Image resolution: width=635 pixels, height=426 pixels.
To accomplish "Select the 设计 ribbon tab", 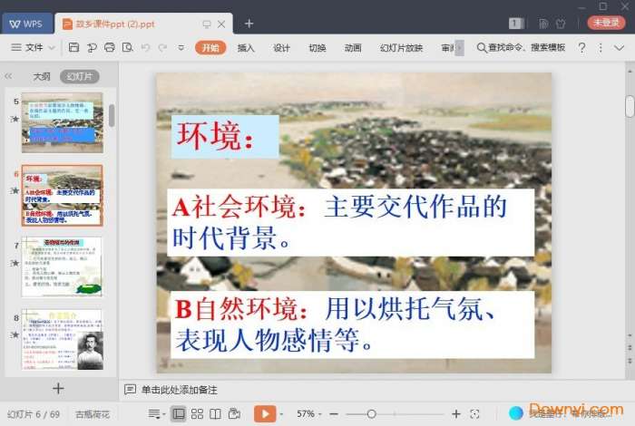I will pyautogui.click(x=281, y=48).
